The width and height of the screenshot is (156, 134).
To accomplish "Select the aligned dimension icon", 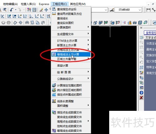I will (154, 10).
